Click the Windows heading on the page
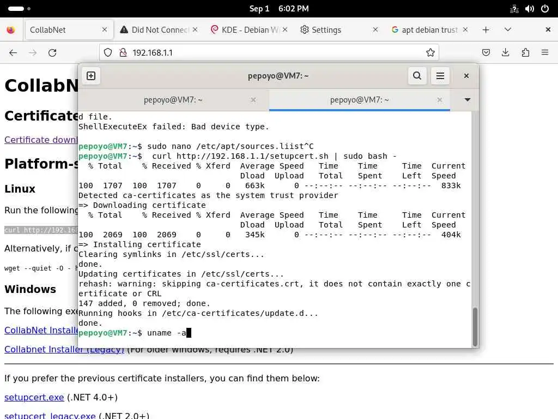558x419 pixels. point(31,289)
